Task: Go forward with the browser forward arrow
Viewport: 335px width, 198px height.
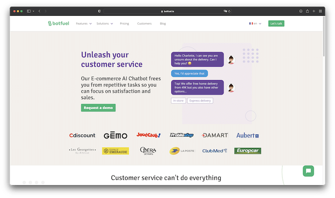Action: [x=45, y=11]
